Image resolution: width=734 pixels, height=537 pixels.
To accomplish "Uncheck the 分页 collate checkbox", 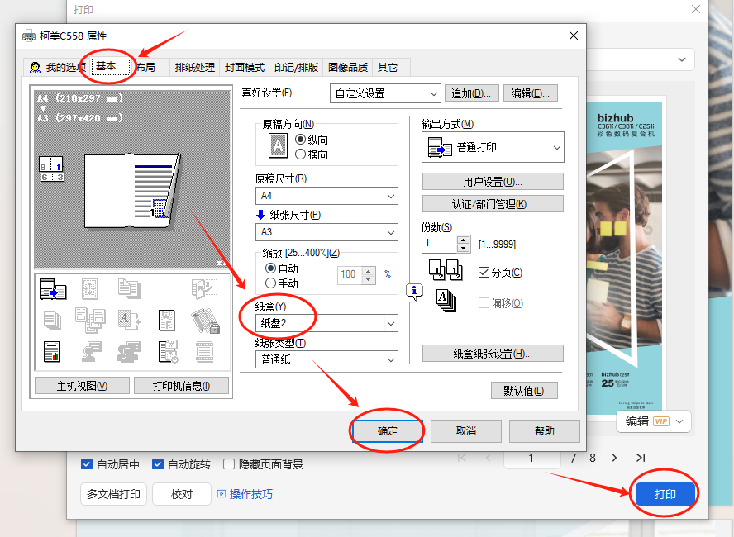I will pyautogui.click(x=484, y=273).
